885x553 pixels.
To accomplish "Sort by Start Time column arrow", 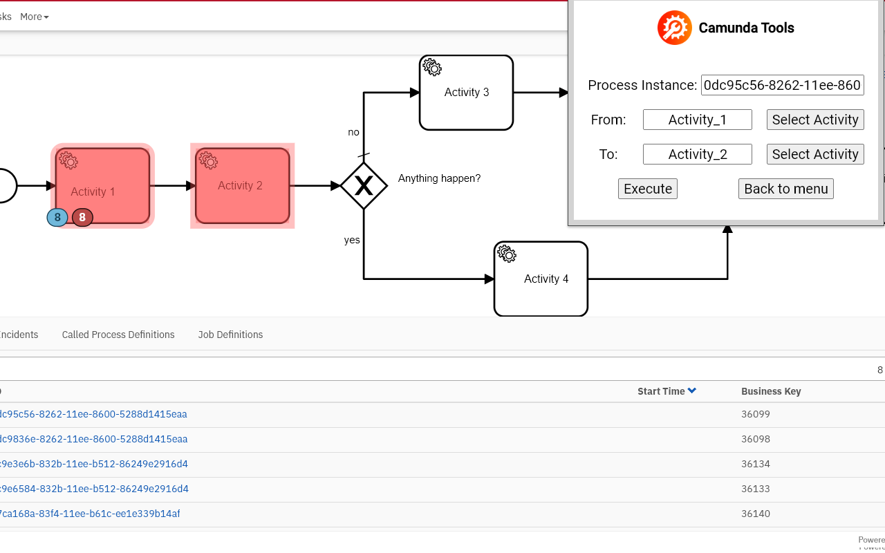I will click(x=692, y=391).
